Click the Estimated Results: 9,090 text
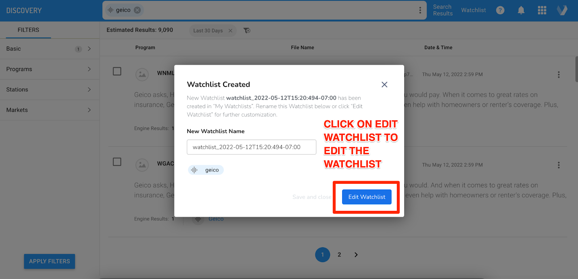578x279 pixels. [x=140, y=30]
